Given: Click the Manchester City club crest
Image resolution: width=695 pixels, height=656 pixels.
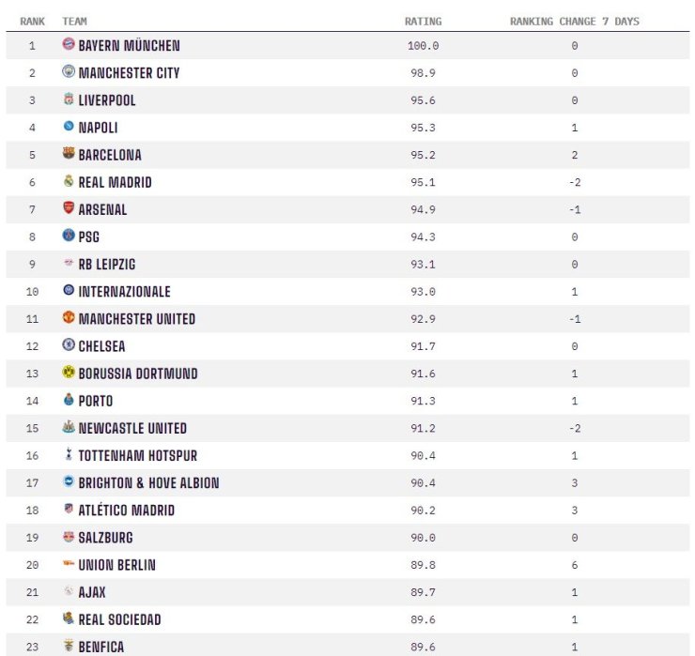Looking at the screenshot, I should pyautogui.click(x=69, y=71).
